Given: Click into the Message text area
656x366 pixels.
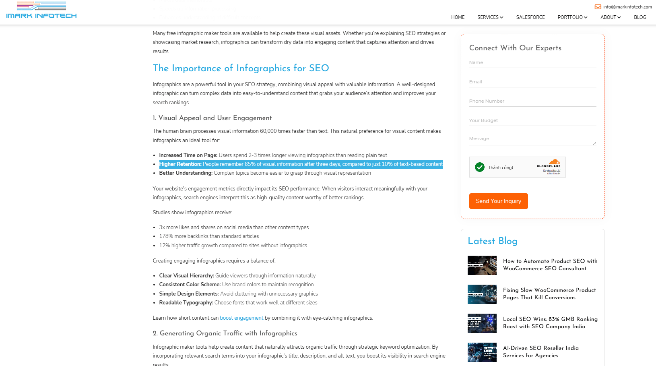Looking at the screenshot, I should [x=533, y=139].
